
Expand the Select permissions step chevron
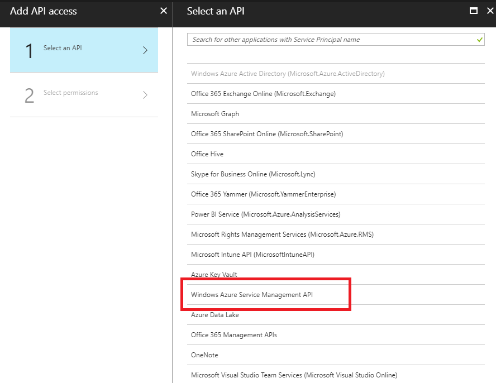[145, 95]
